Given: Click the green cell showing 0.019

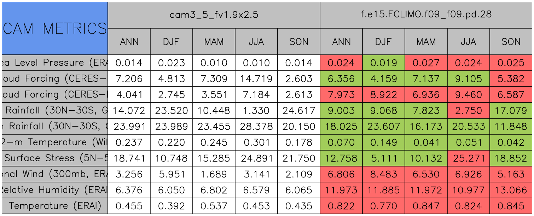Looking at the screenshot, I should click(x=383, y=63).
